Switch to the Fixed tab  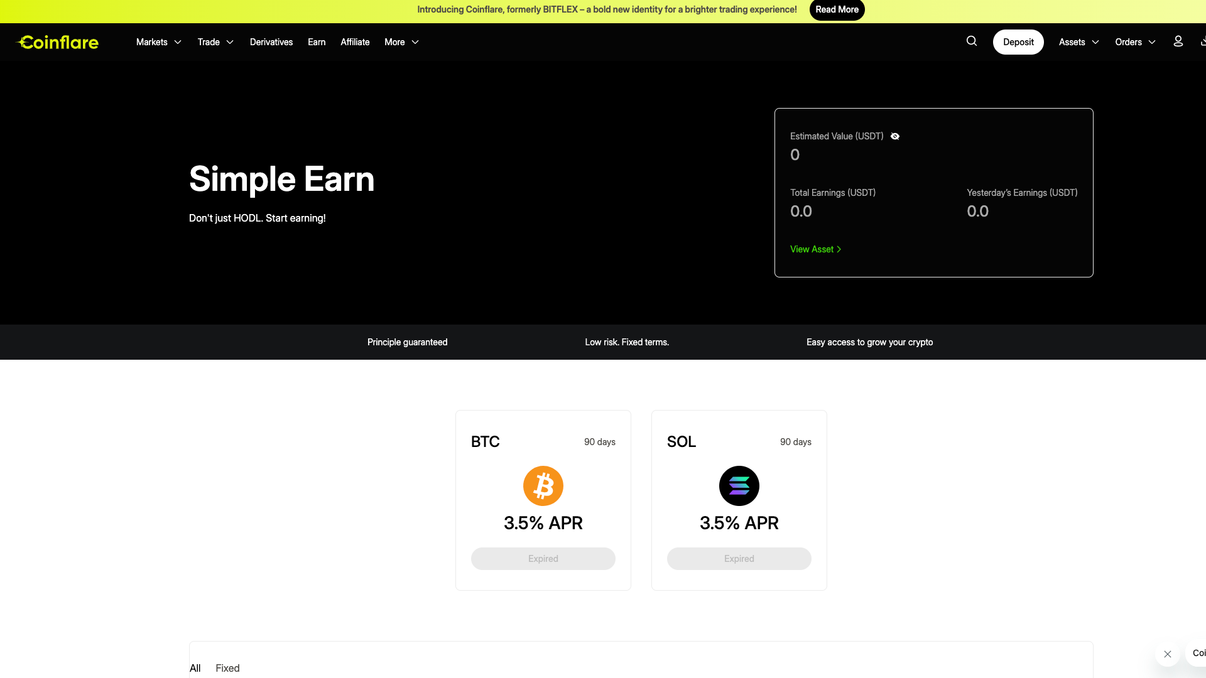(227, 668)
